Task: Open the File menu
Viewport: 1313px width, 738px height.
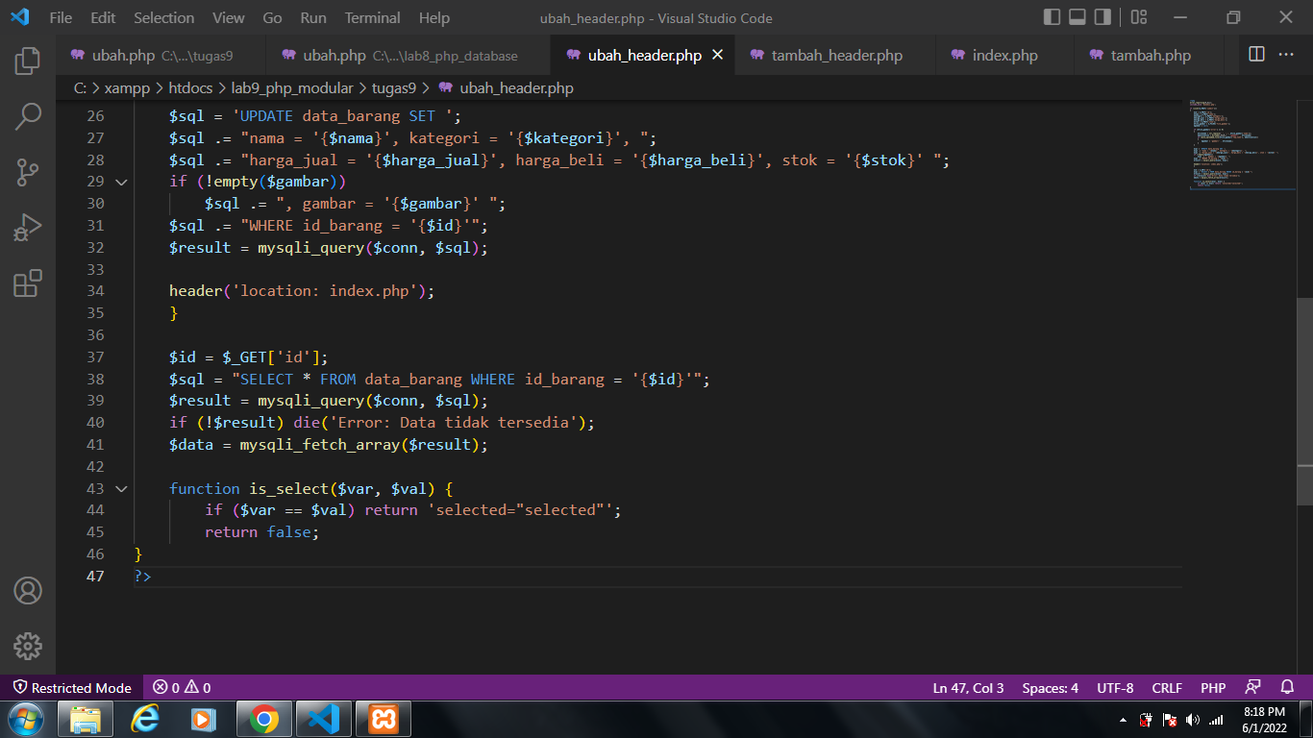Action: (61, 17)
